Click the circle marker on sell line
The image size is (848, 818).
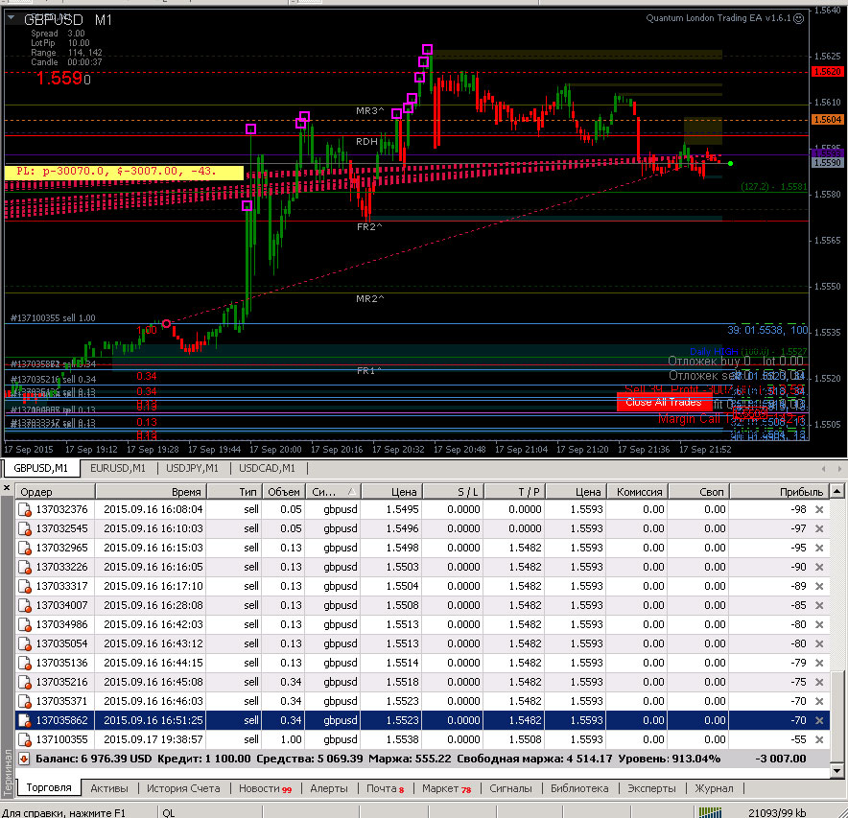pyautogui.click(x=167, y=323)
